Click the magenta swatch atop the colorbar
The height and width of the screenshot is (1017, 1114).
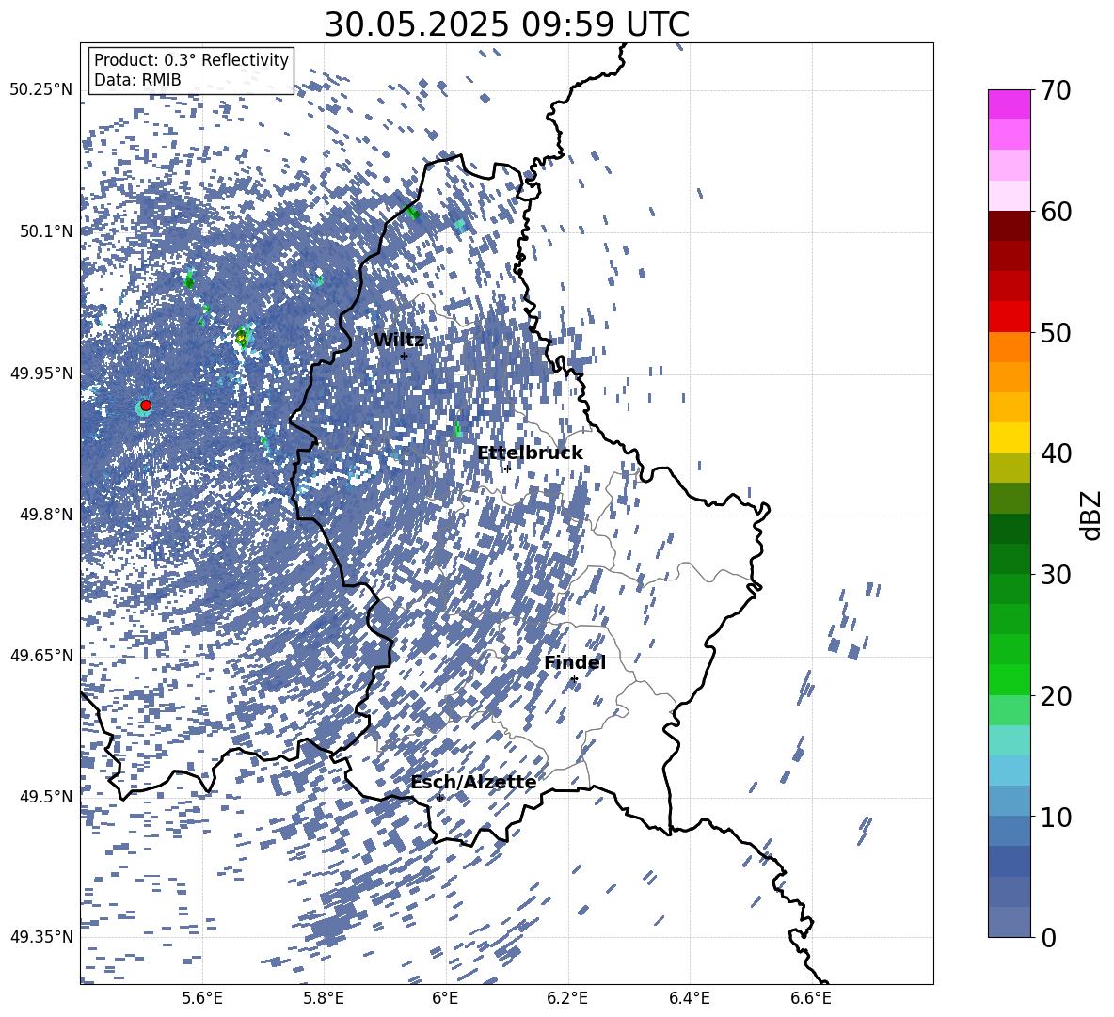pos(1009,105)
